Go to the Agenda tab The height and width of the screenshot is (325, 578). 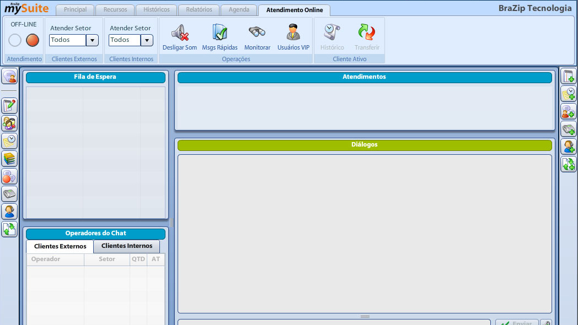pyautogui.click(x=239, y=9)
